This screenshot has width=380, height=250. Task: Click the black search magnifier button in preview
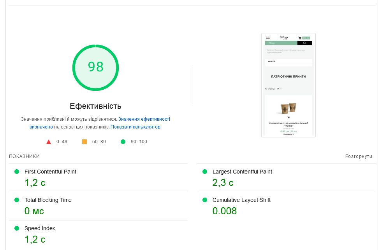[x=304, y=43]
